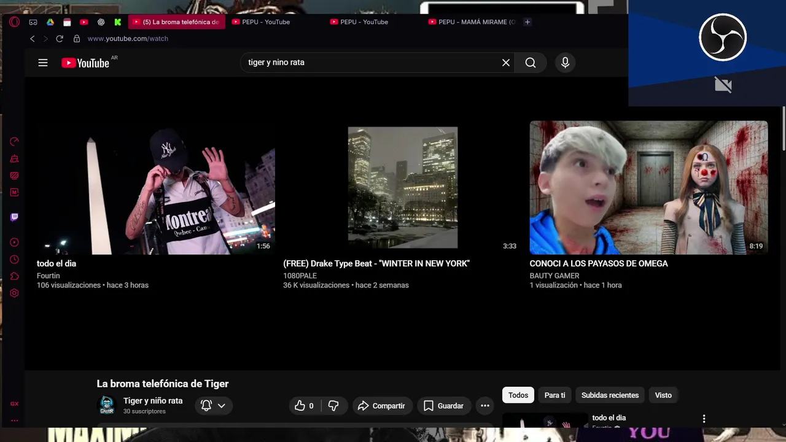Go forward to the next page

click(x=45, y=39)
